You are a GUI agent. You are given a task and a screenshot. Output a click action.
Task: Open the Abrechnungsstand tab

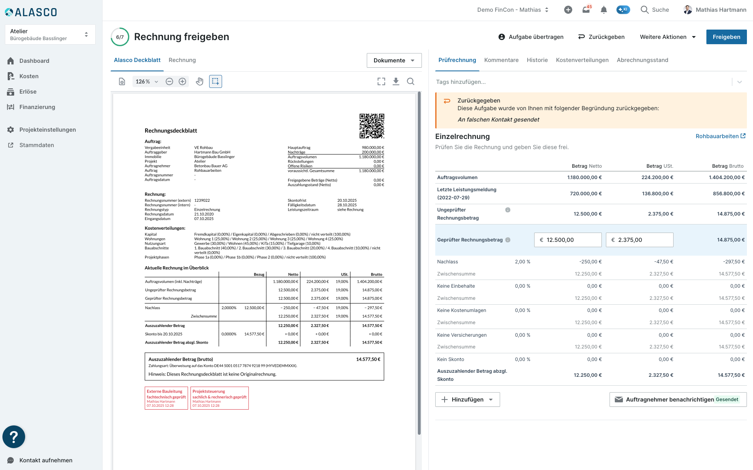tap(642, 60)
